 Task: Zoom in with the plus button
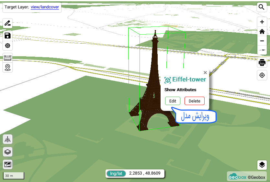[x=262, y=22]
